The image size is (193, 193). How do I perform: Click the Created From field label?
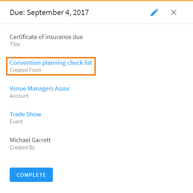(x=25, y=70)
